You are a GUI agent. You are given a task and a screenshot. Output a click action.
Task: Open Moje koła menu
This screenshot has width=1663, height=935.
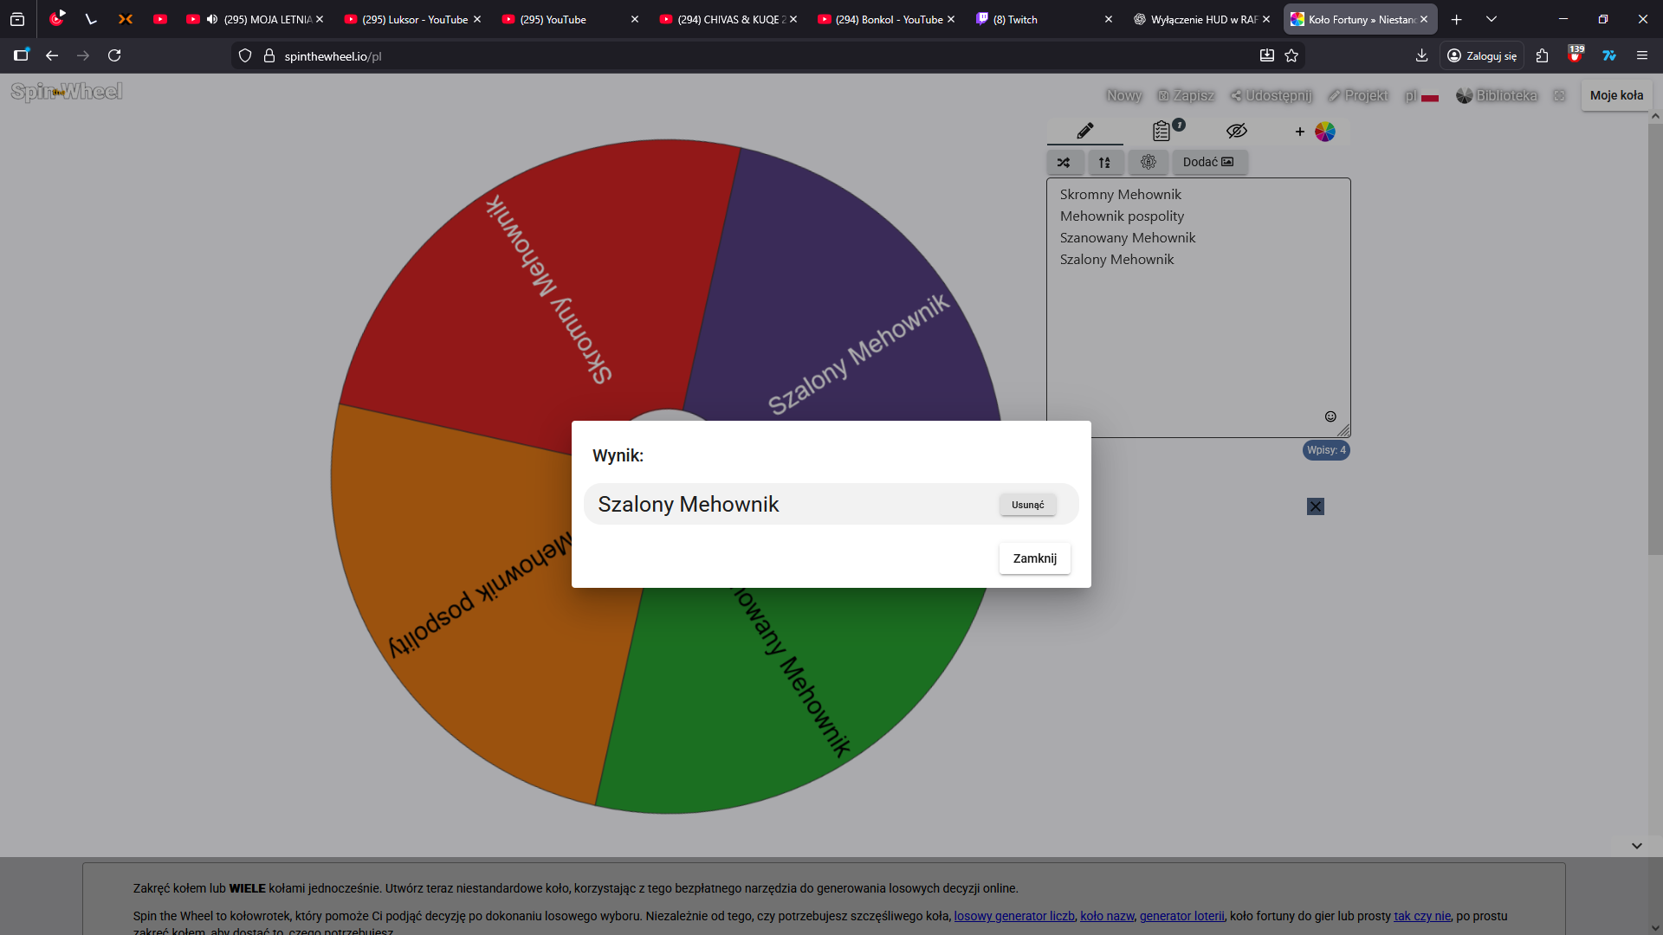(x=1616, y=95)
